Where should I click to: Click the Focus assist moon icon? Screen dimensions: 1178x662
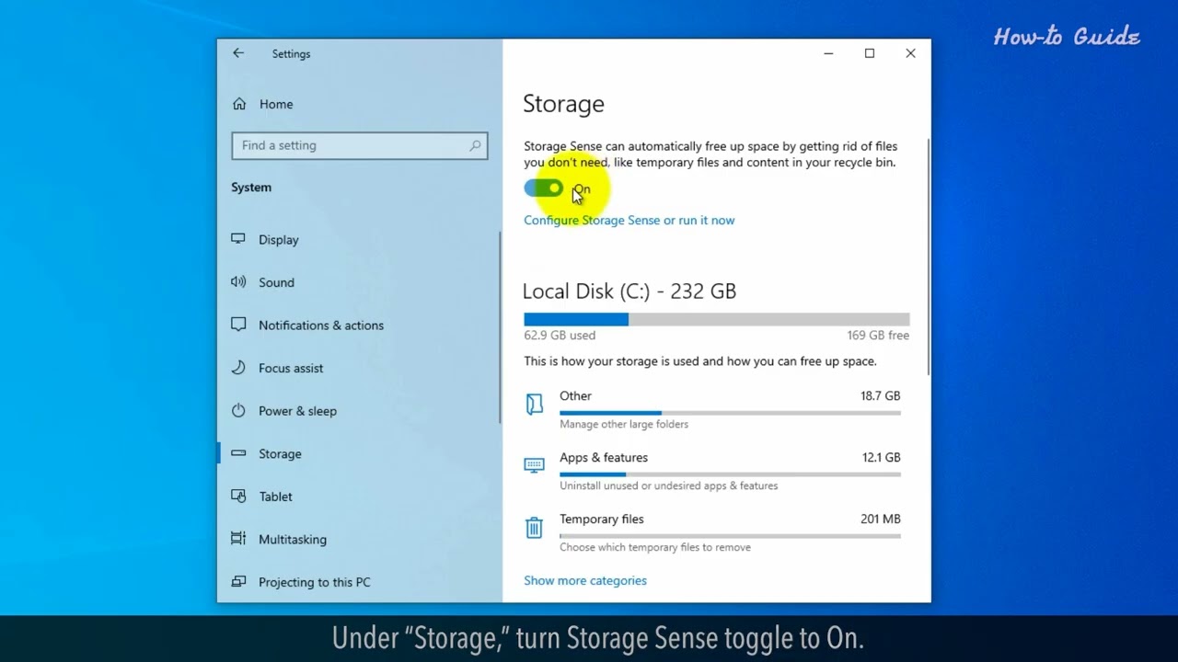point(238,368)
